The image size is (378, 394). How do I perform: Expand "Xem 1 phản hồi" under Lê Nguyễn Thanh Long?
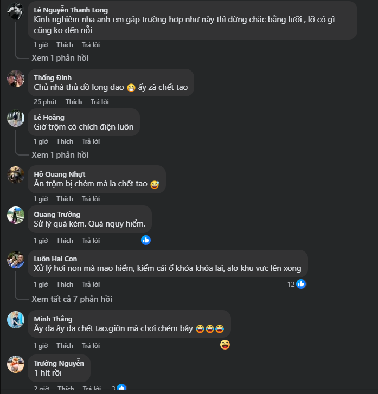(x=60, y=58)
